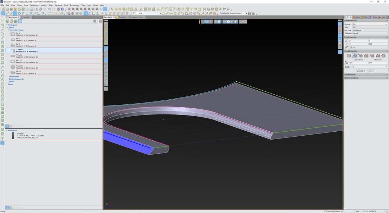Image resolution: width=389 pixels, height=213 pixels.
Task: Toggle the highlighted blue frame icon in the second toolbar row
Action: point(86,13)
